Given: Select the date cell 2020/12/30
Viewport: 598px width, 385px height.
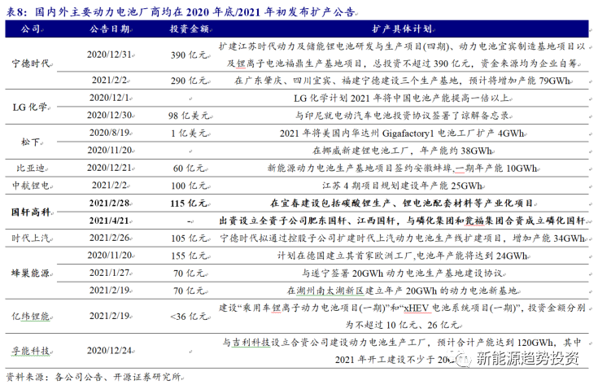Looking at the screenshot, I should [110, 116].
